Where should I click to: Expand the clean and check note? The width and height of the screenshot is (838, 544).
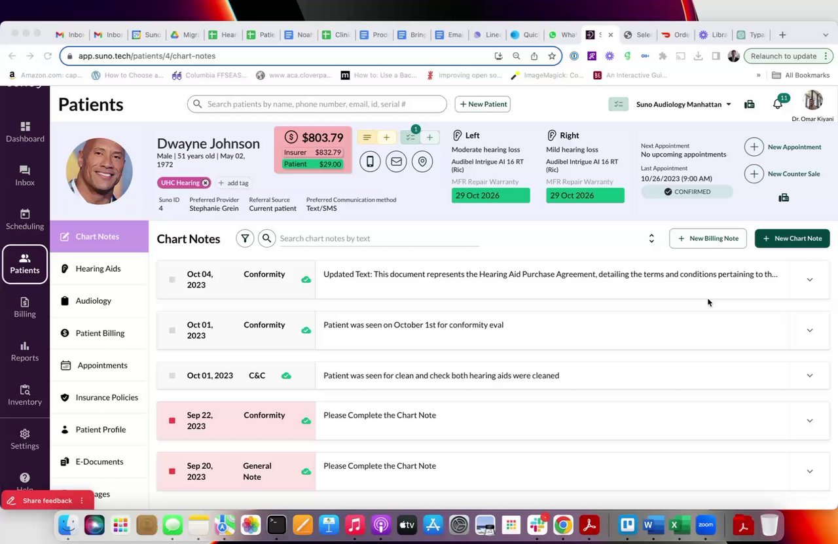point(810,376)
